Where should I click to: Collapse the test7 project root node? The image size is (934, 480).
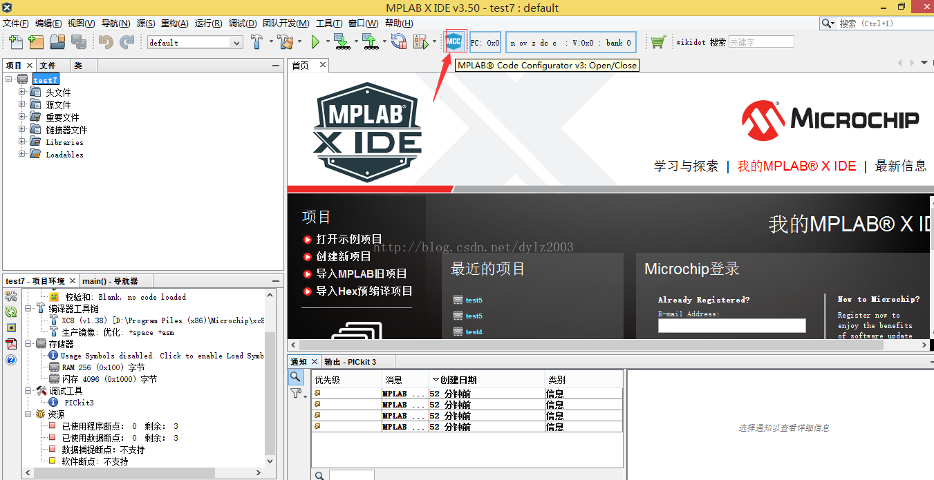coord(9,79)
